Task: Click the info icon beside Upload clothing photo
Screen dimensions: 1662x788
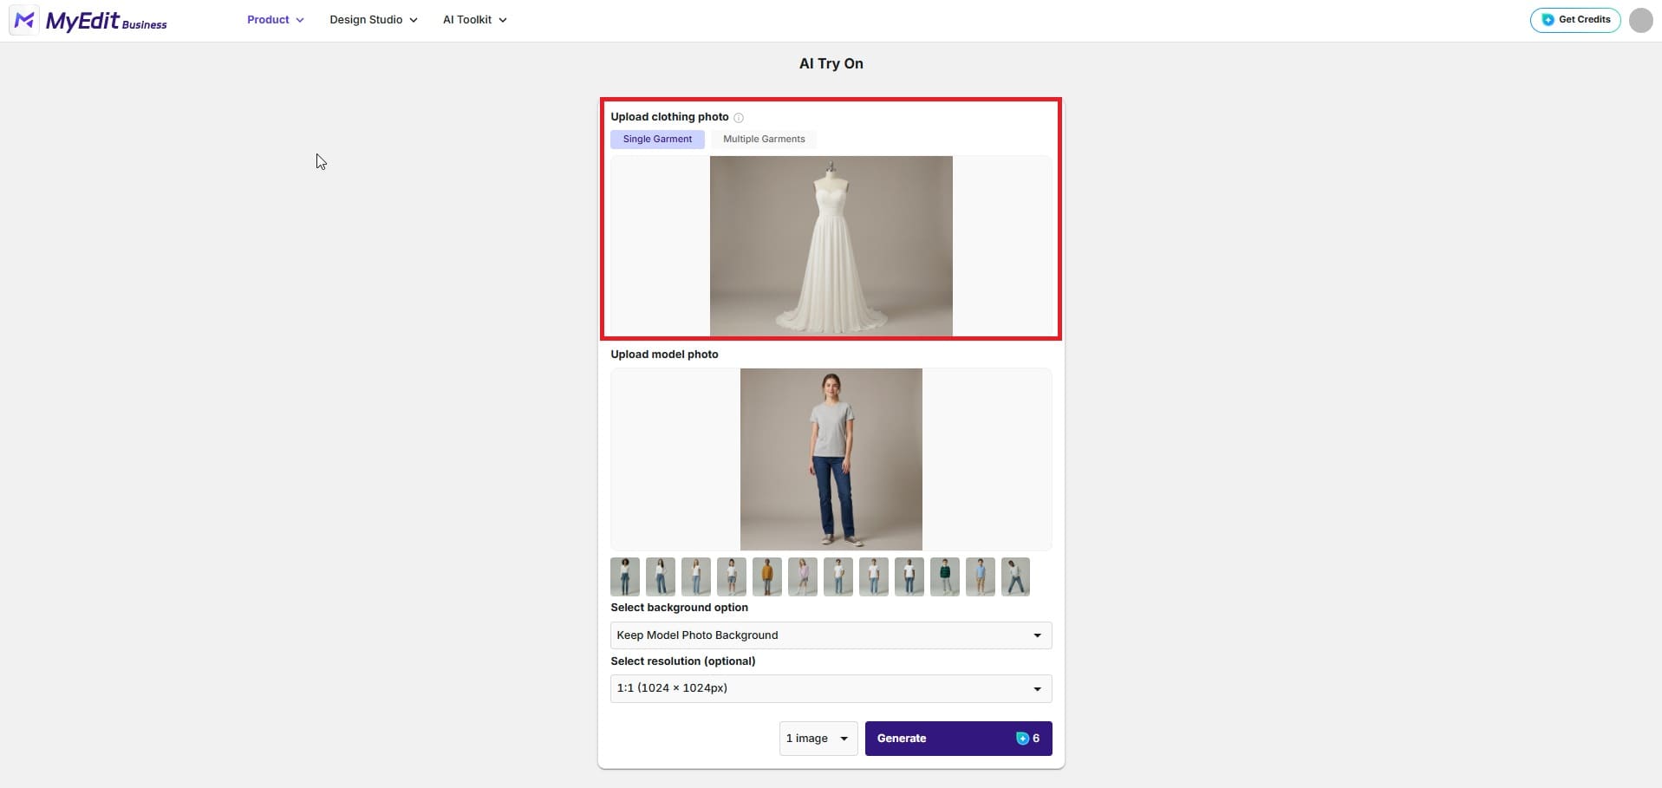Action: pos(738,117)
